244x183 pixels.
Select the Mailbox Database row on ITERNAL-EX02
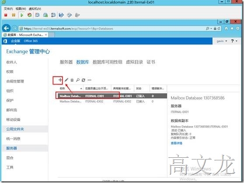pyautogui.click(x=112, y=102)
